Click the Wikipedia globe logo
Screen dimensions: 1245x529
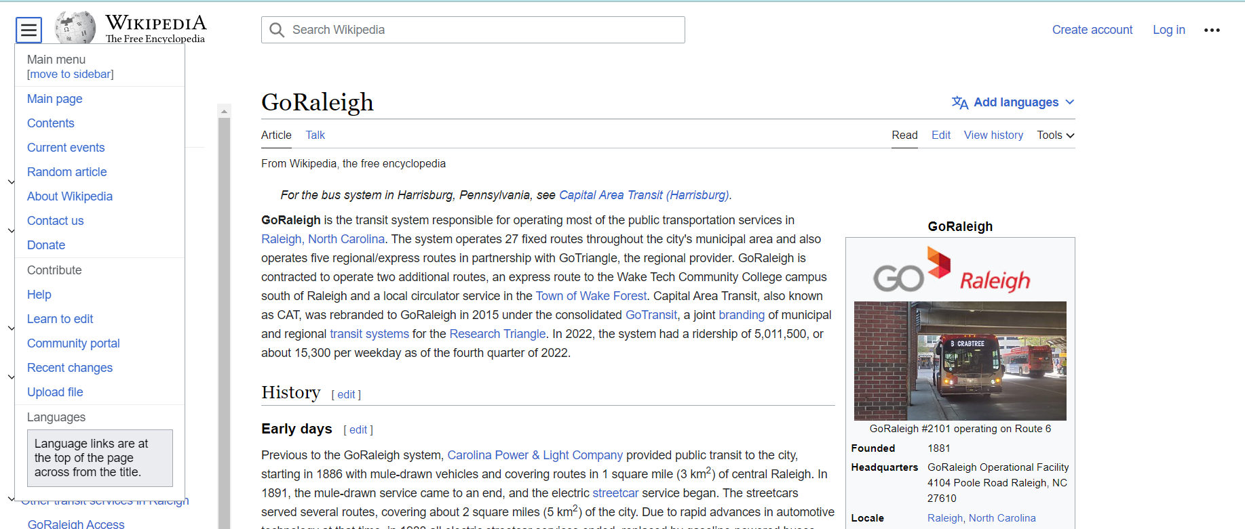click(75, 28)
